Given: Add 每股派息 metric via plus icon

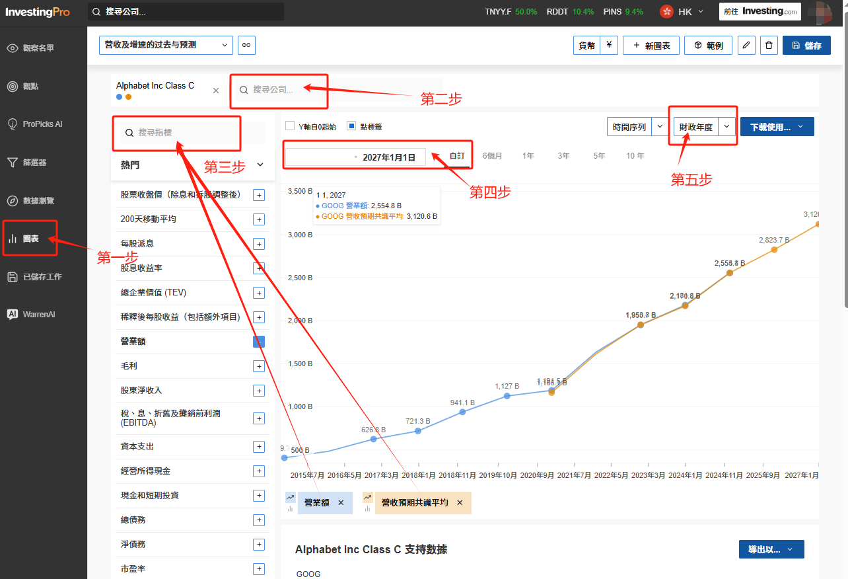Looking at the screenshot, I should point(259,244).
